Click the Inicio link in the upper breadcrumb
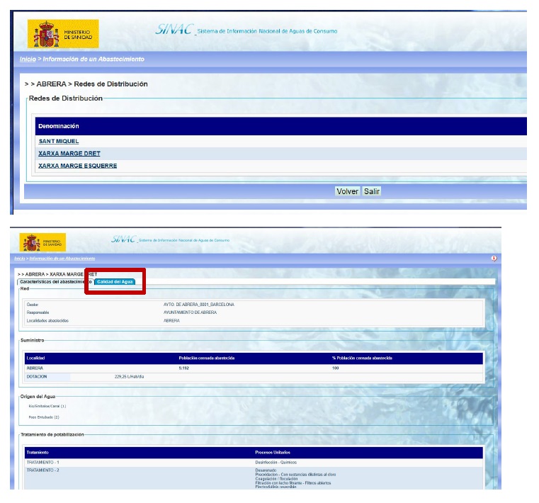 coord(27,59)
